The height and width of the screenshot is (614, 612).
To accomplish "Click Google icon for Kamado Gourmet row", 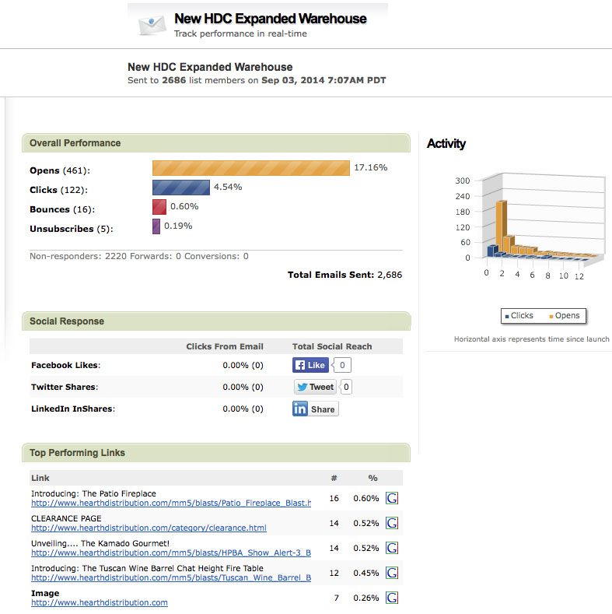I will click(392, 548).
